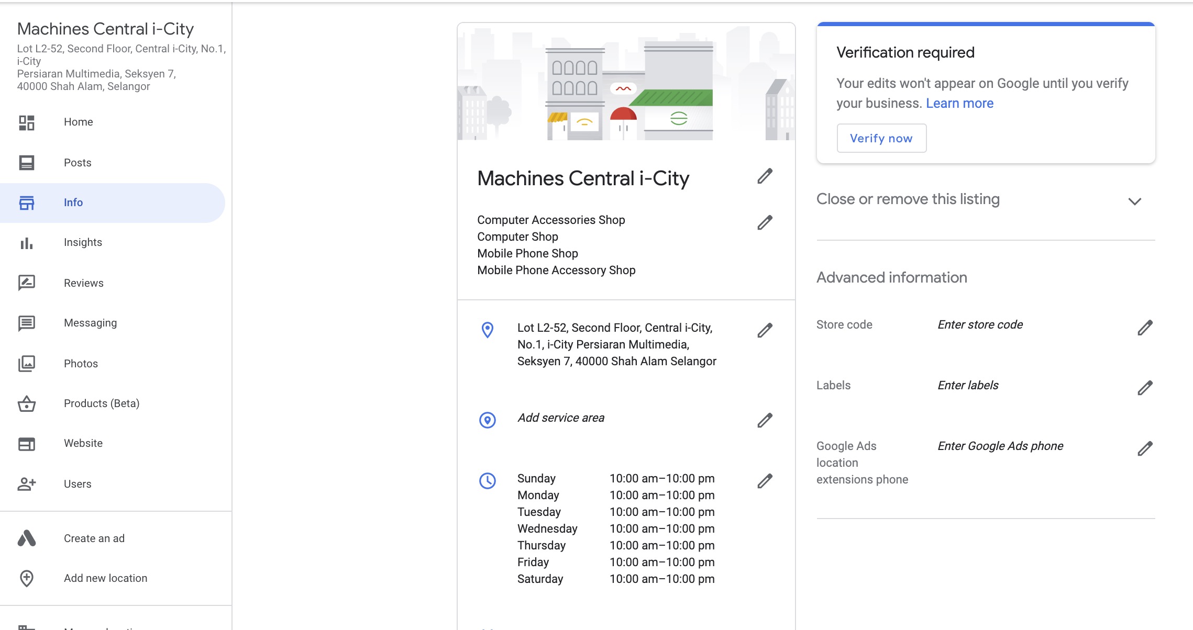The image size is (1193, 630).
Task: Edit Google Ads phone pencil icon
Action: (1145, 448)
